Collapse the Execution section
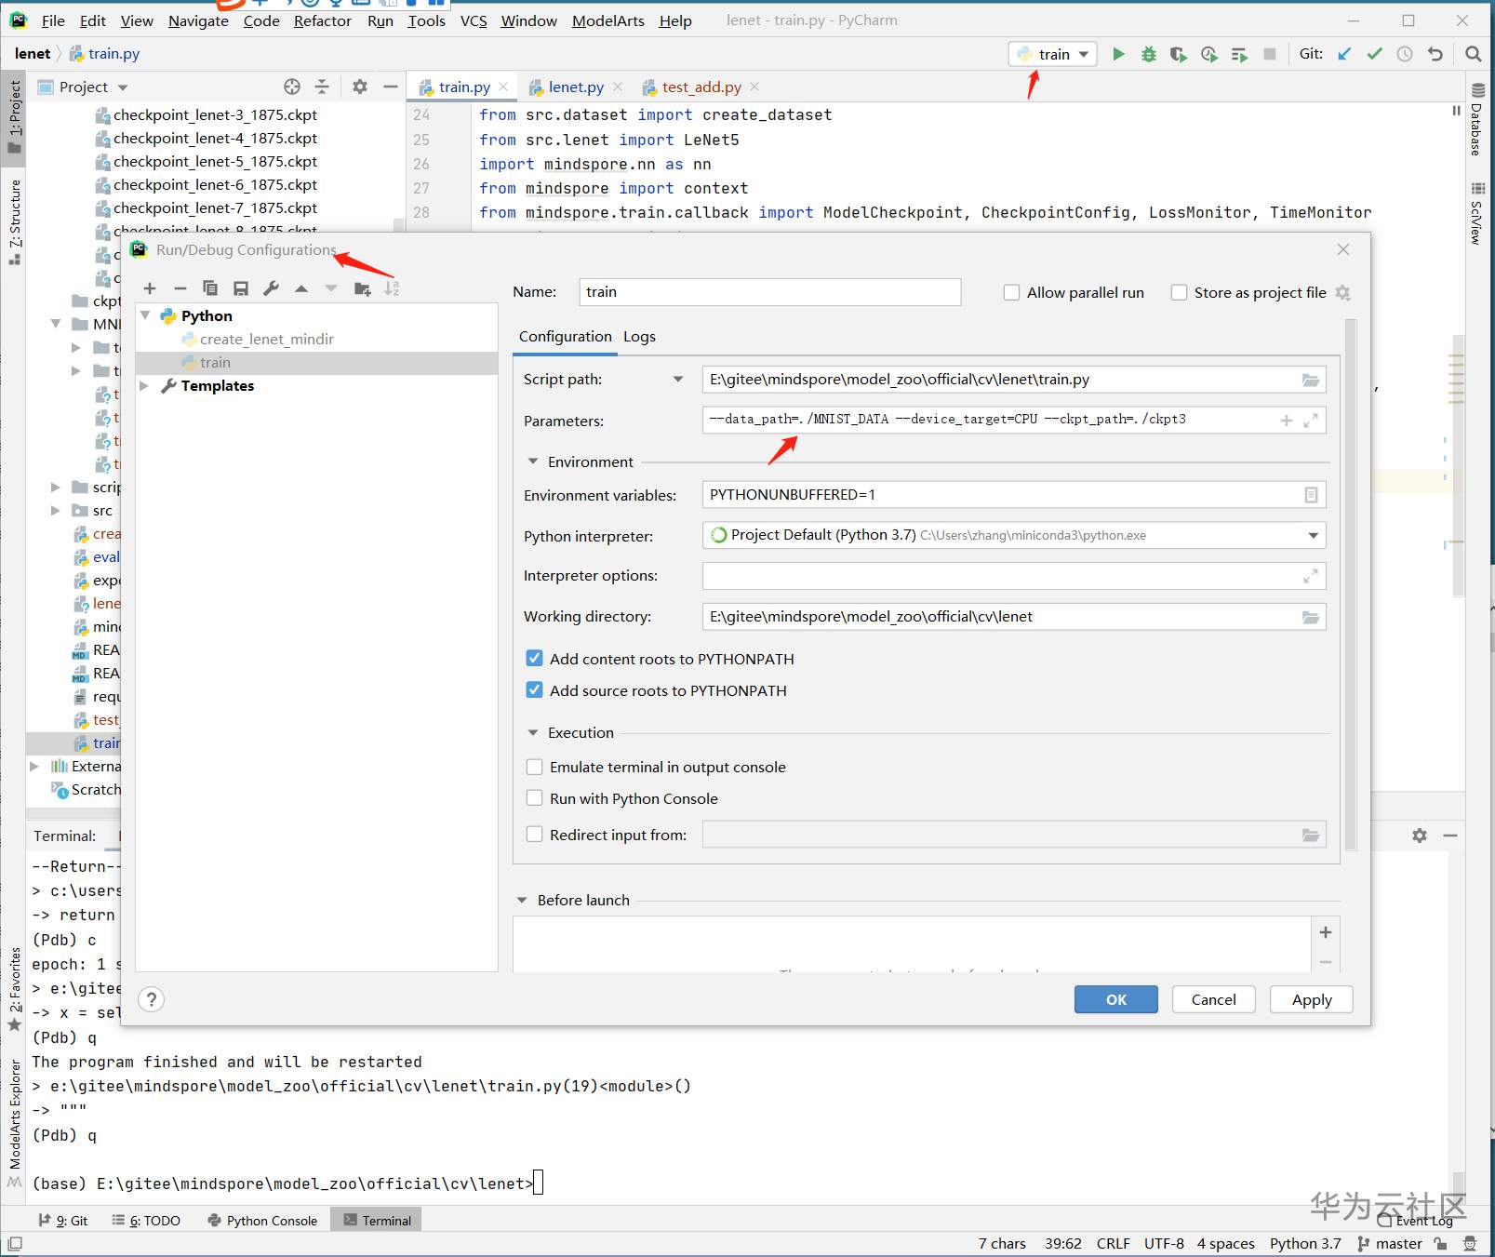1495x1257 pixels. [x=533, y=733]
